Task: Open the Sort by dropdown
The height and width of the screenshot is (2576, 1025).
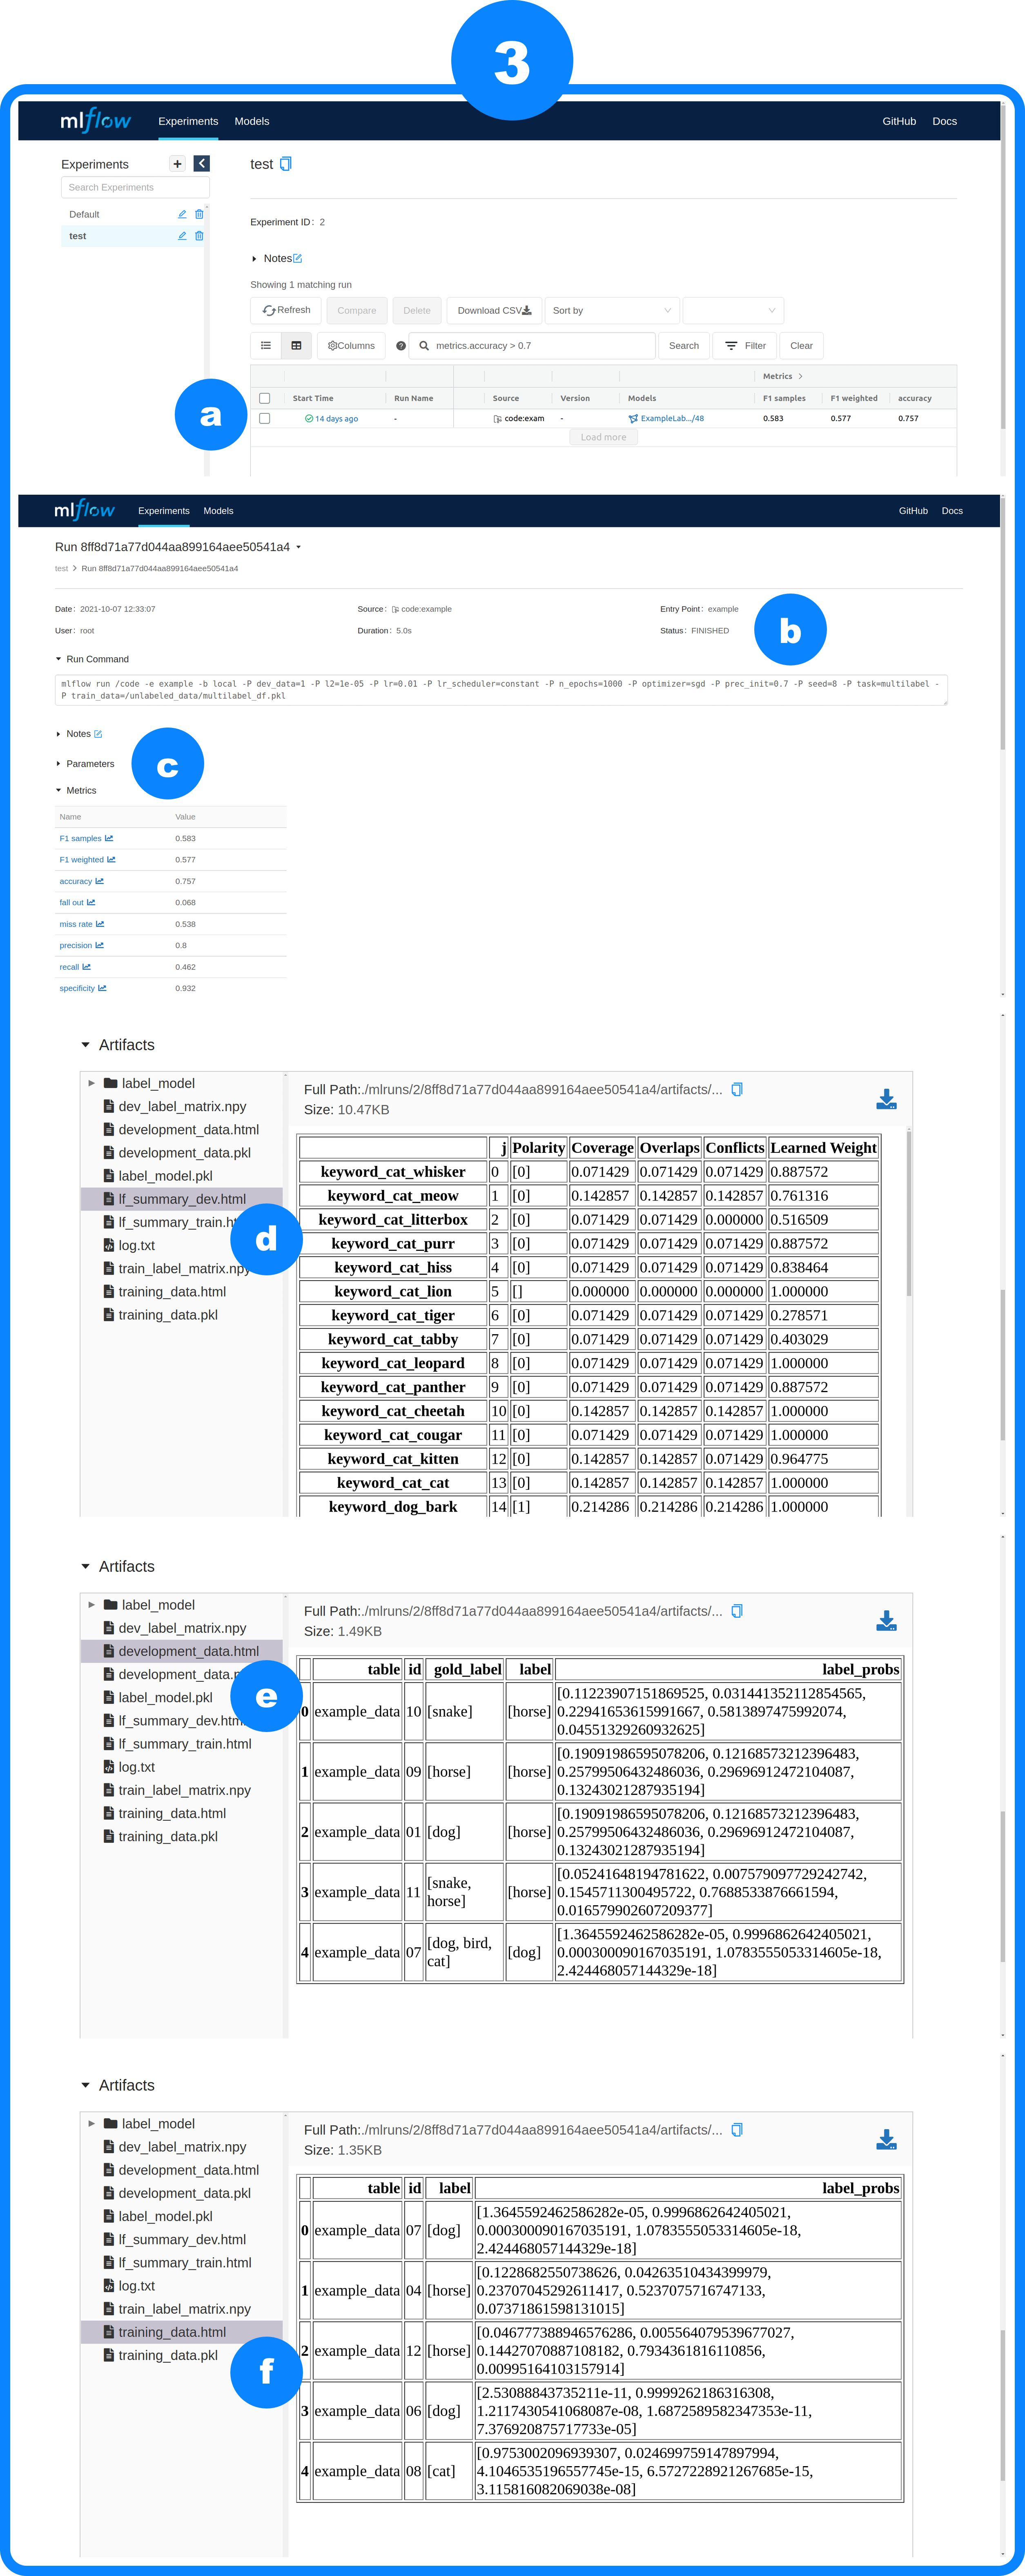Action: (611, 311)
